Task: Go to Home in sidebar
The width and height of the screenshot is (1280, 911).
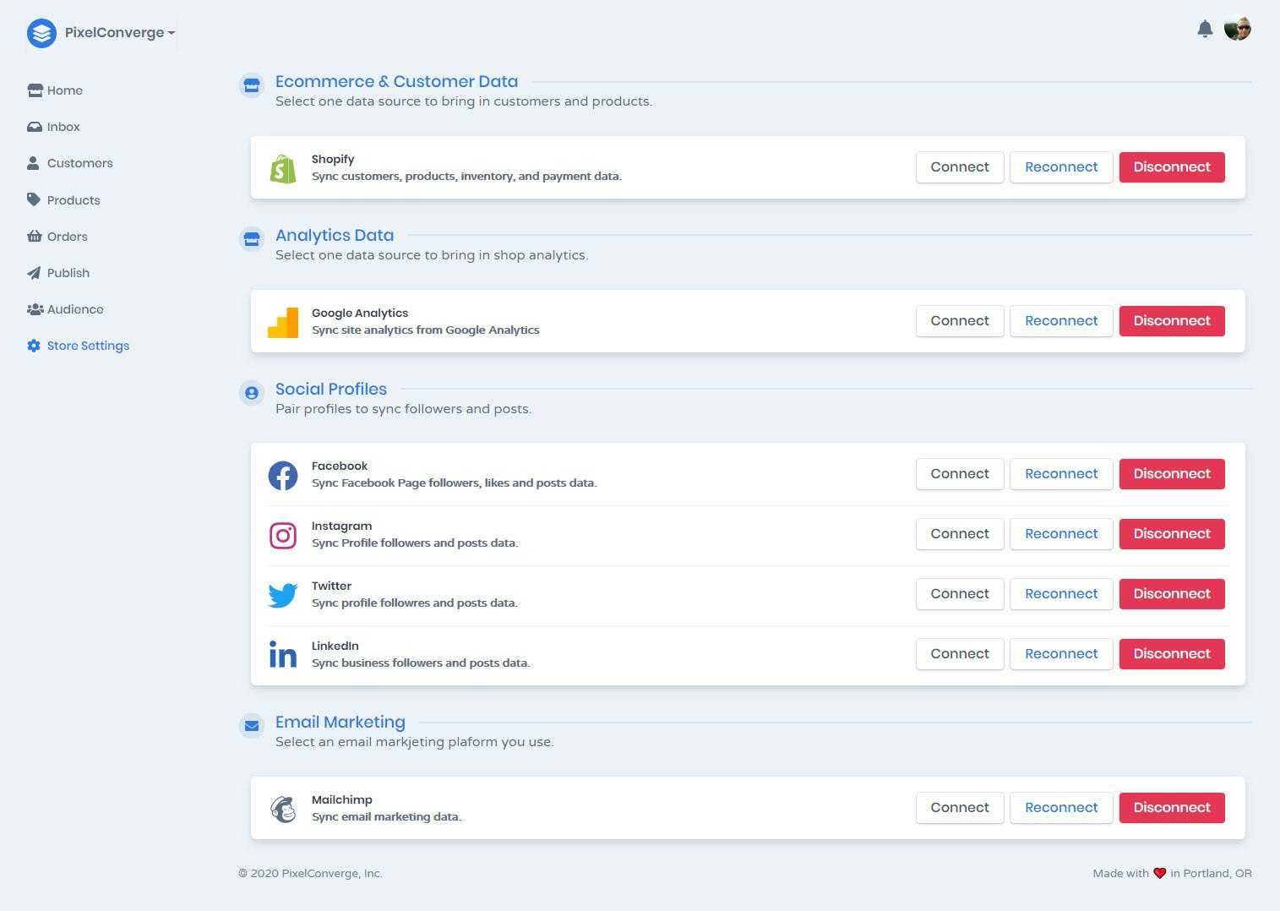Action: pos(55,90)
